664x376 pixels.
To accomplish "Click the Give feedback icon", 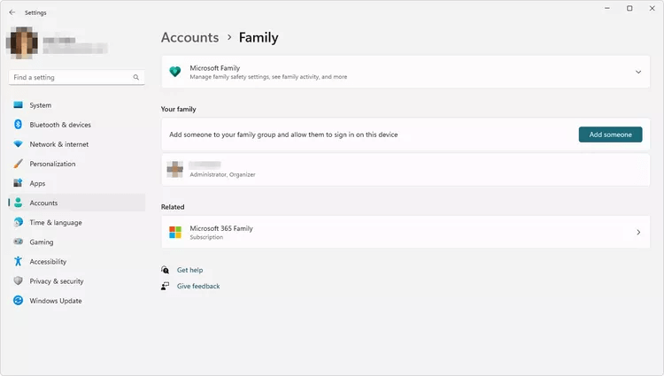I will coord(166,287).
